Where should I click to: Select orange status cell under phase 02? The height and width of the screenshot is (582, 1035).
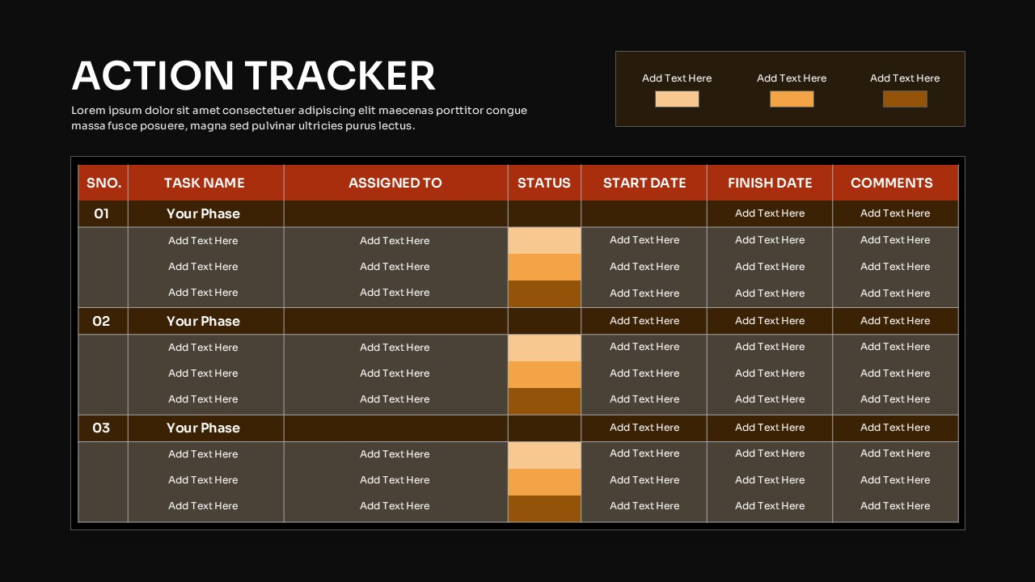coord(544,374)
